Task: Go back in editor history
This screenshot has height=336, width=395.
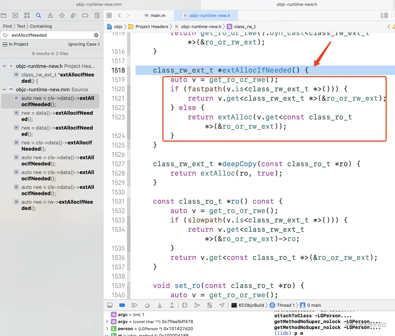Action: (x=119, y=15)
